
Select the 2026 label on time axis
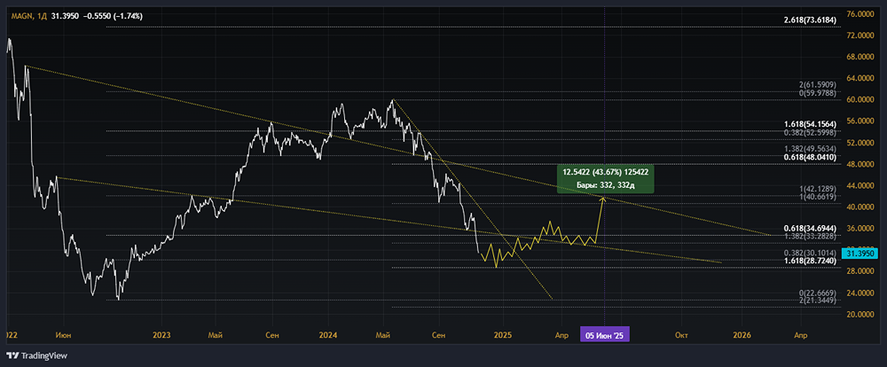point(741,335)
